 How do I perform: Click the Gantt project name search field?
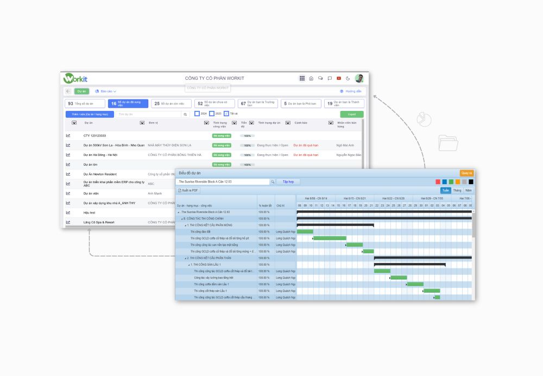point(223,181)
